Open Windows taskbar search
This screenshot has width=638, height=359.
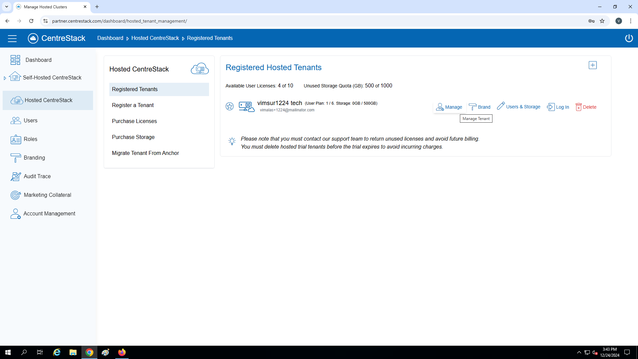24,352
